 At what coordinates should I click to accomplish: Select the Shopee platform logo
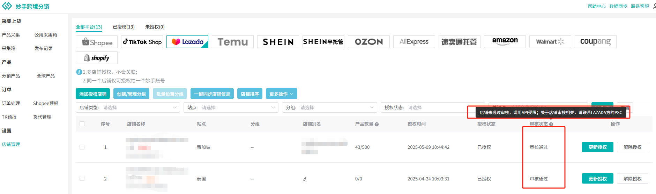97,42
